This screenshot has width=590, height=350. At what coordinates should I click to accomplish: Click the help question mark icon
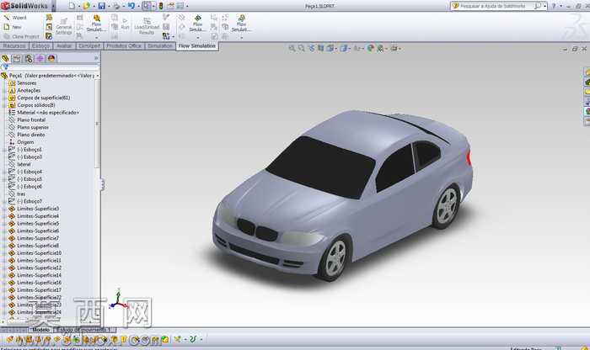tap(554, 6)
